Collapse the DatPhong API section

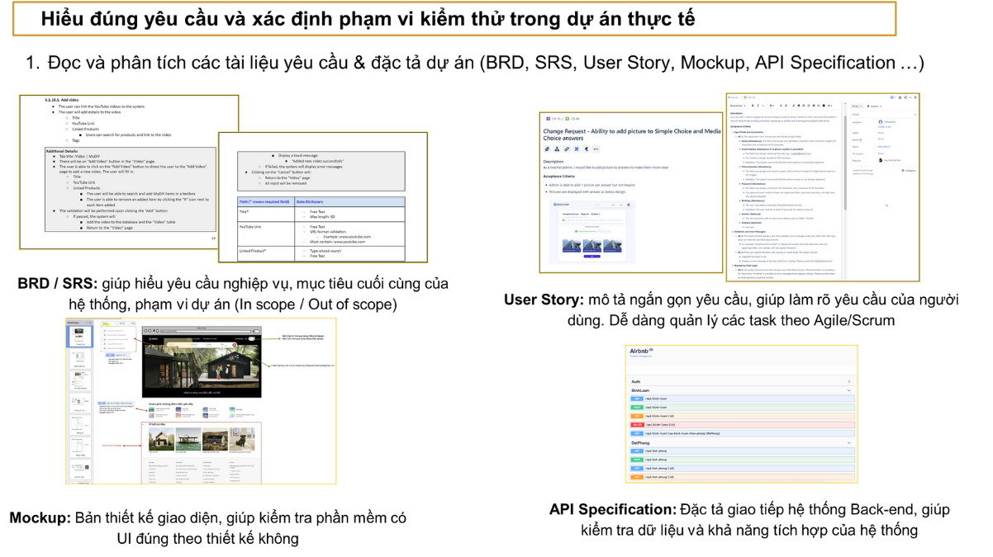click(848, 443)
